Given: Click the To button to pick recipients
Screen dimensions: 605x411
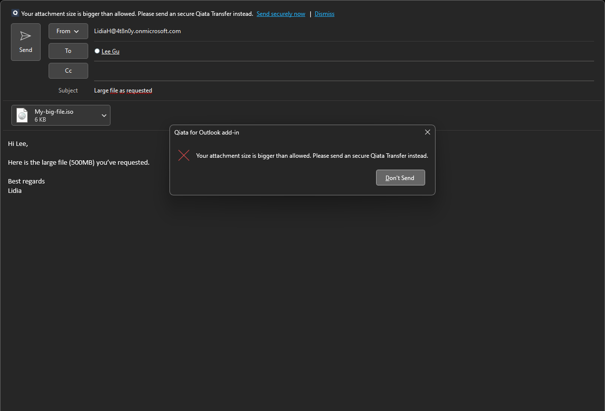Looking at the screenshot, I should (x=68, y=51).
